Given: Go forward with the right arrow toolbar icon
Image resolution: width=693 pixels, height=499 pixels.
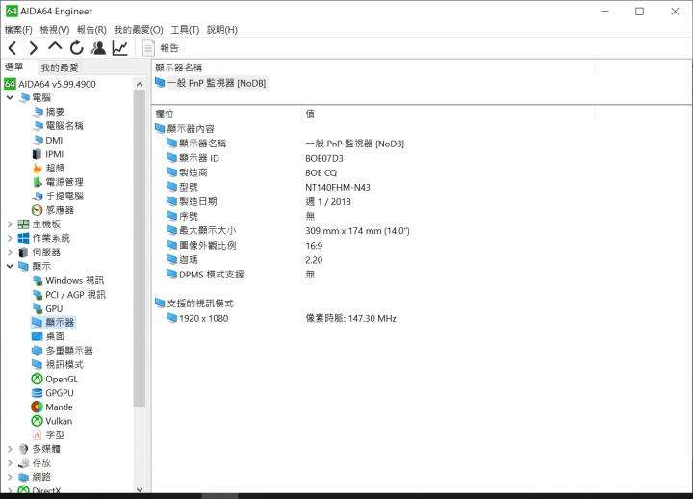Looking at the screenshot, I should click(x=34, y=48).
